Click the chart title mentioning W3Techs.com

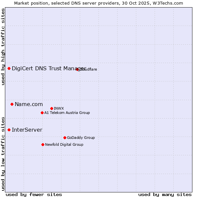pyautogui.click(x=98, y=3)
